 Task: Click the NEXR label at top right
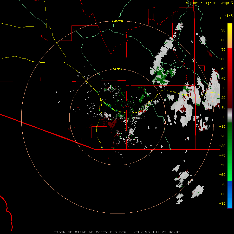229,16
